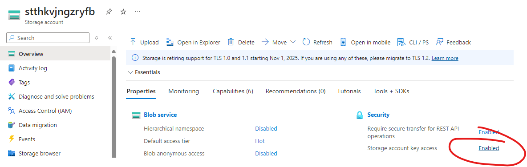Click the Upload arrow icon
Screen dimensions: 527x167
(133, 42)
